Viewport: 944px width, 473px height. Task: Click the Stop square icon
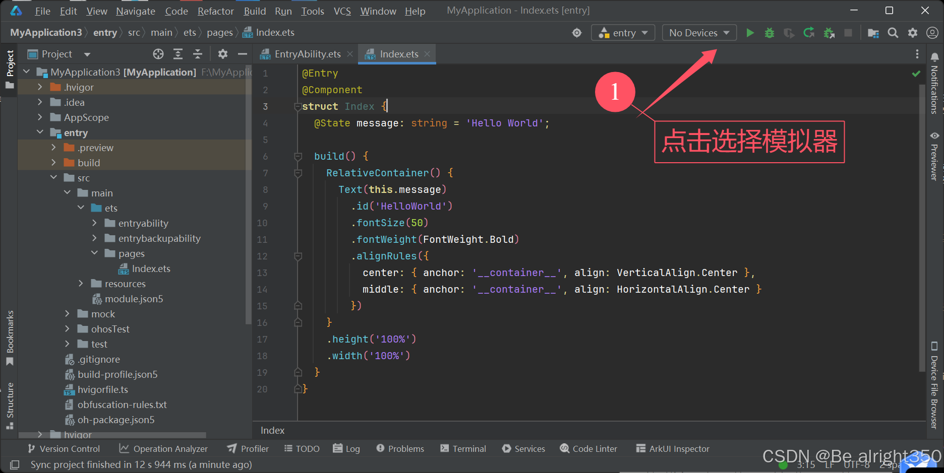848,33
